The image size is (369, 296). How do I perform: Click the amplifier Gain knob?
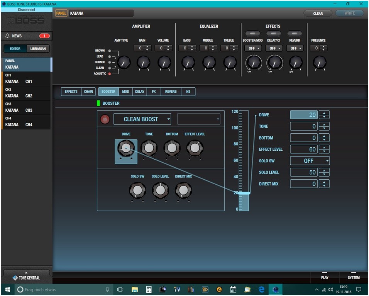click(x=144, y=63)
